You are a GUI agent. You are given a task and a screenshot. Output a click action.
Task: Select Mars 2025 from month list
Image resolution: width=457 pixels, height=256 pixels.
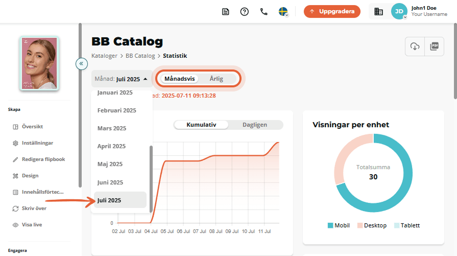pos(112,128)
